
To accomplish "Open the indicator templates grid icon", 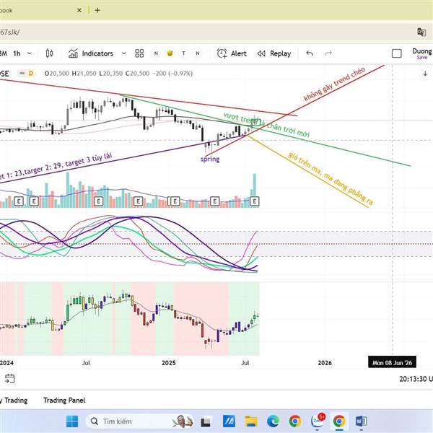I will click(x=139, y=53).
